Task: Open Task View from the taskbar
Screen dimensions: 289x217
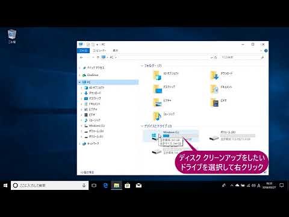Action: click(x=94, y=185)
